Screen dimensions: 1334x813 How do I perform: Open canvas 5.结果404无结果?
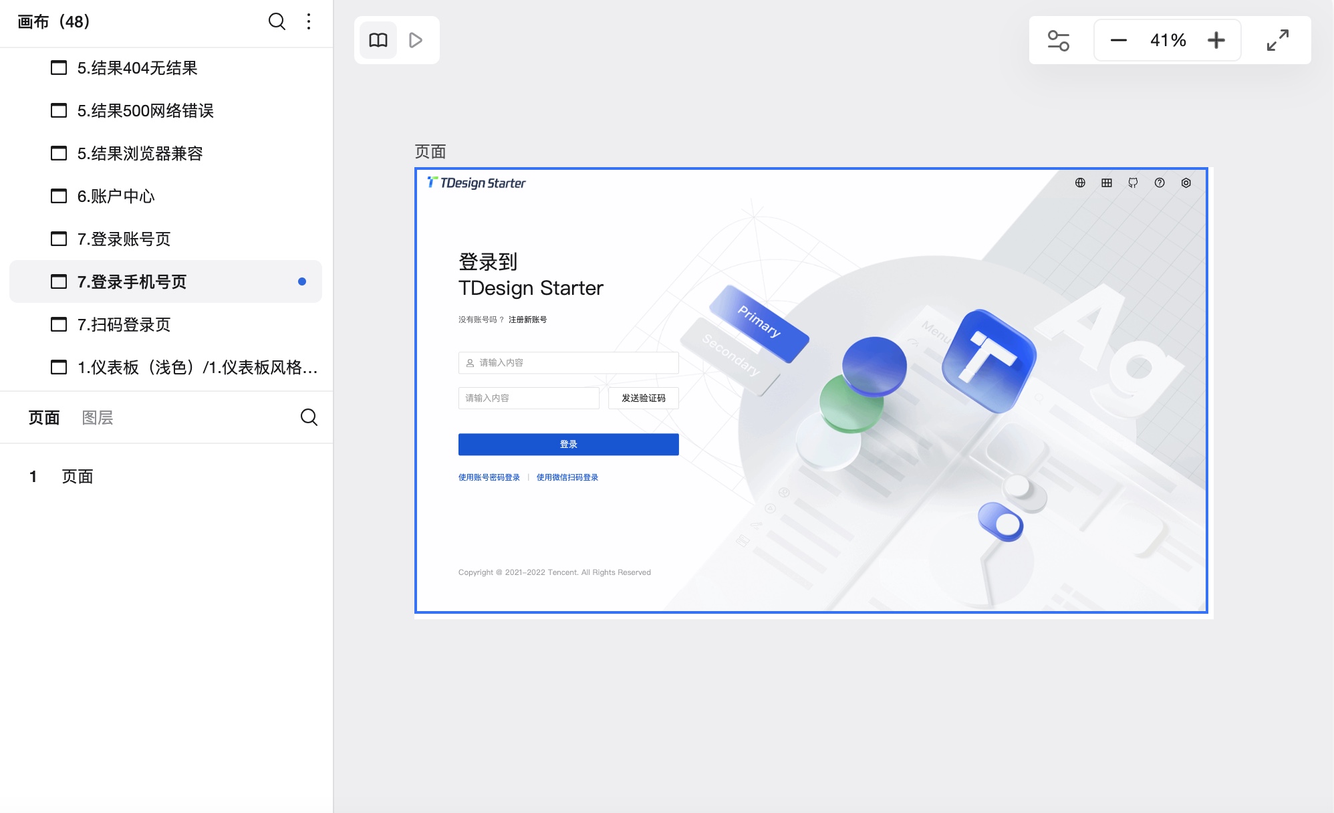pos(166,68)
